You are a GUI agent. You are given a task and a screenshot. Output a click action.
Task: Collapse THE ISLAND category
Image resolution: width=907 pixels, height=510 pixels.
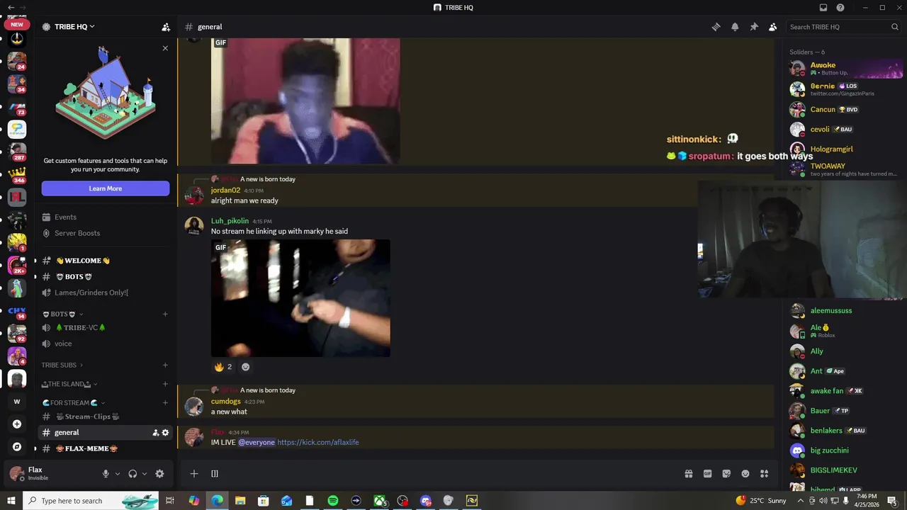pyautogui.click(x=69, y=384)
